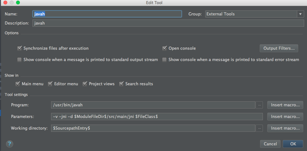Image resolution: width=307 pixels, height=151 pixels.
Task: Click into the Description text field
Action: [x=168, y=23]
